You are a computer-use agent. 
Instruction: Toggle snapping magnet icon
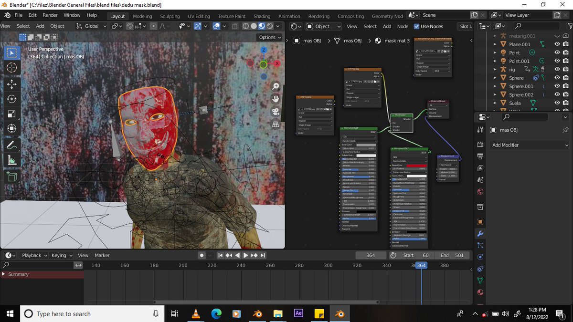[x=129, y=26]
